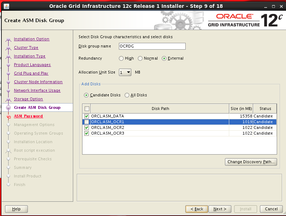The width and height of the screenshot is (286, 216).
Task: Click the Back button
Action: coord(197,209)
